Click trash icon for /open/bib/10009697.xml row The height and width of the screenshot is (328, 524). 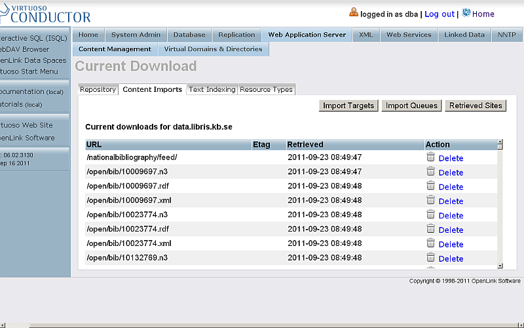(430, 201)
